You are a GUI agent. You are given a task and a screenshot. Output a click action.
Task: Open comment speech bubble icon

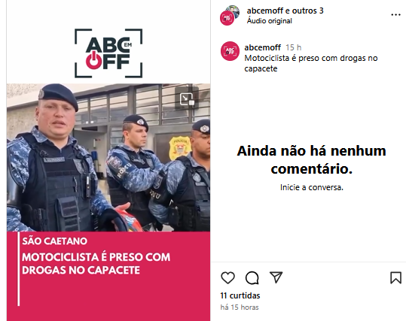(x=252, y=278)
